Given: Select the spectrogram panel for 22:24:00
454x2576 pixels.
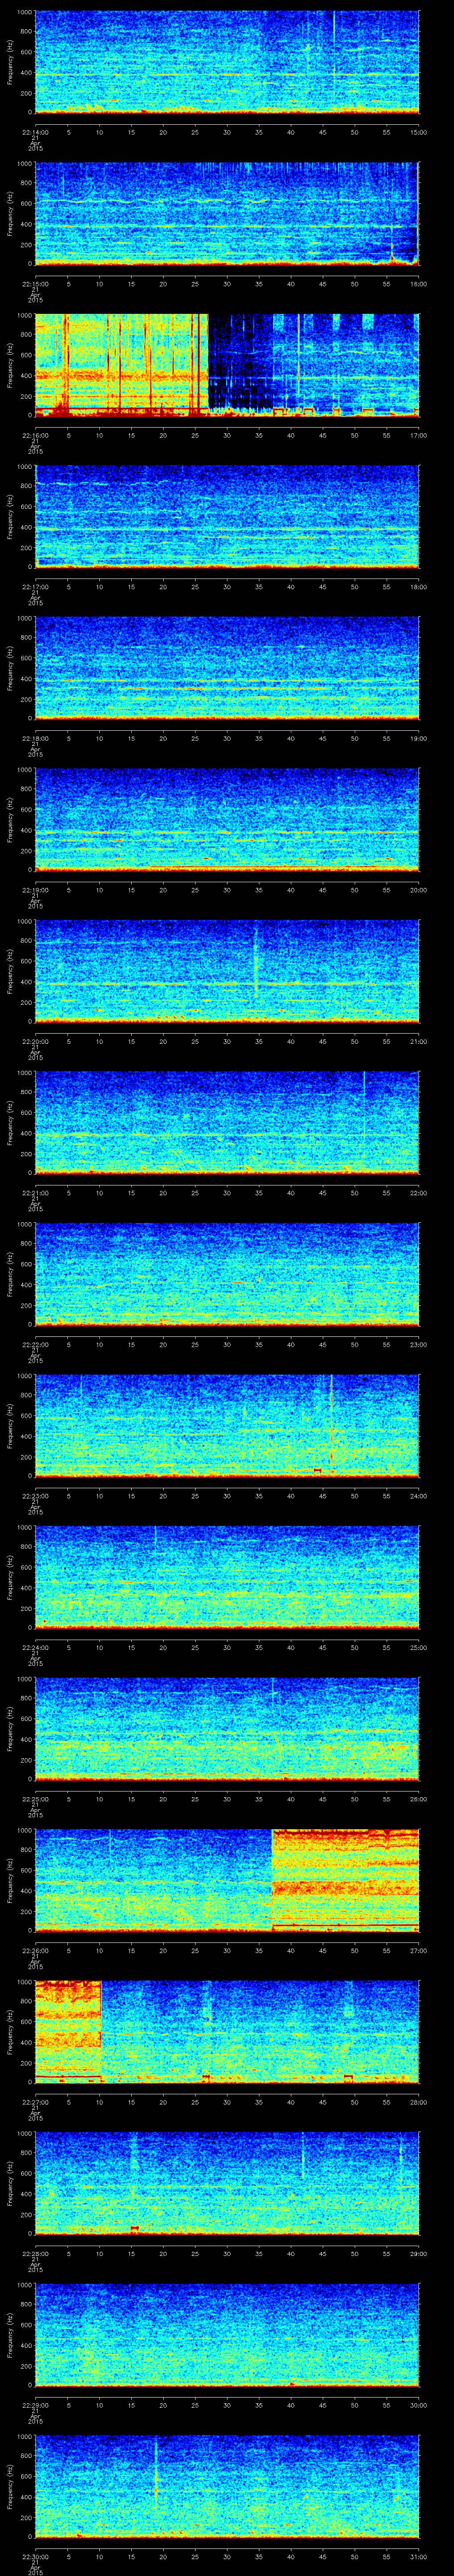Looking at the screenshot, I should coord(227,1577).
